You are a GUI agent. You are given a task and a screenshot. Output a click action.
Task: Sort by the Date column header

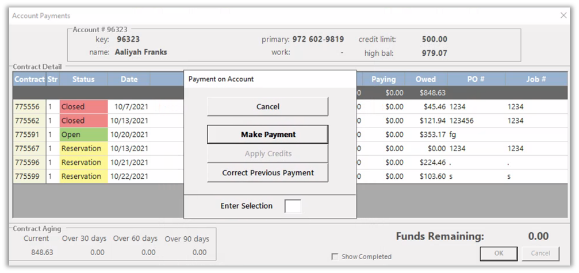click(129, 79)
